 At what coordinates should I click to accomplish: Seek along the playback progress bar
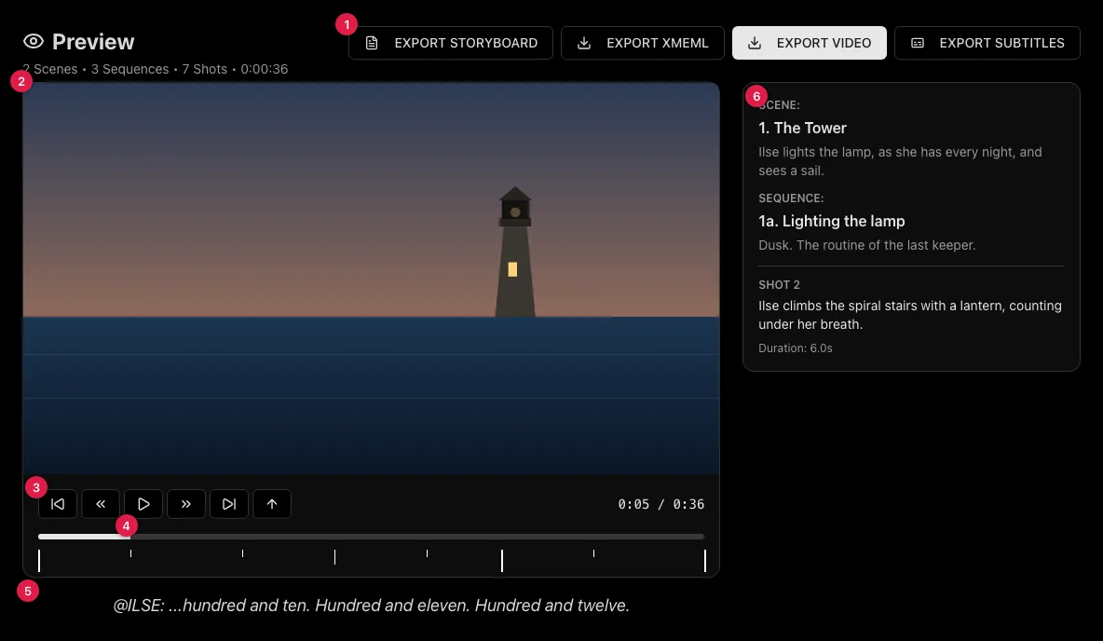(x=372, y=537)
